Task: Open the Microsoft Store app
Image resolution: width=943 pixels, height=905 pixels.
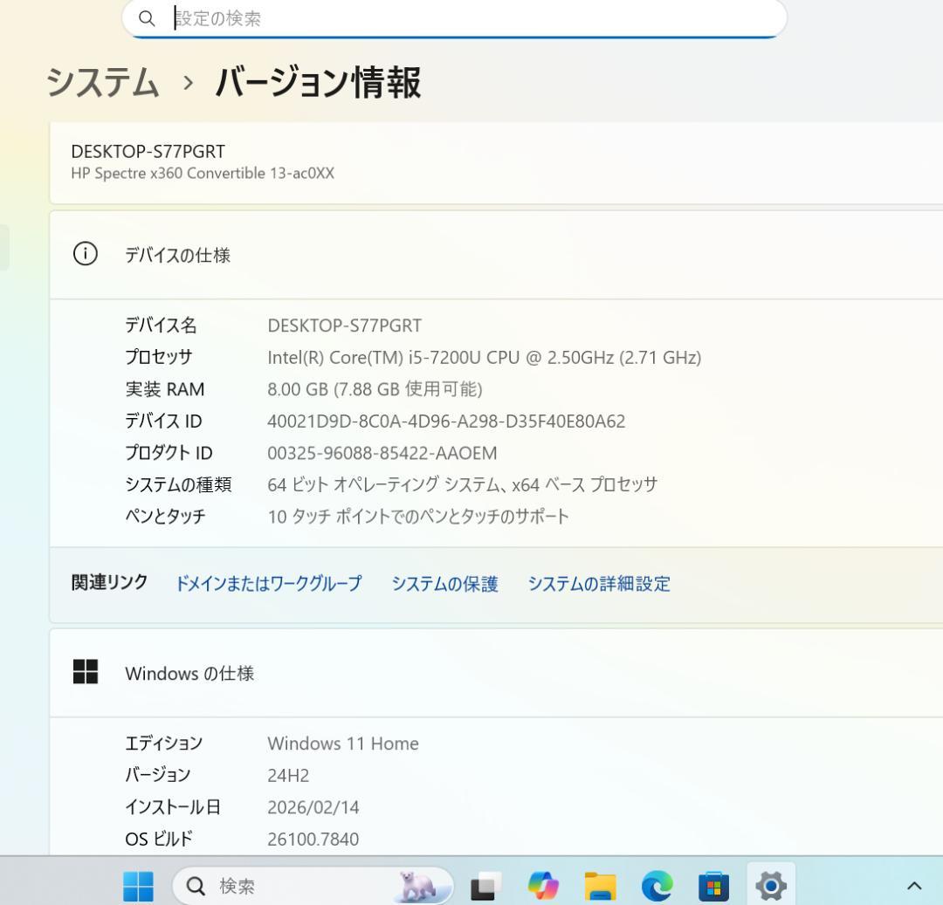Action: click(x=714, y=885)
